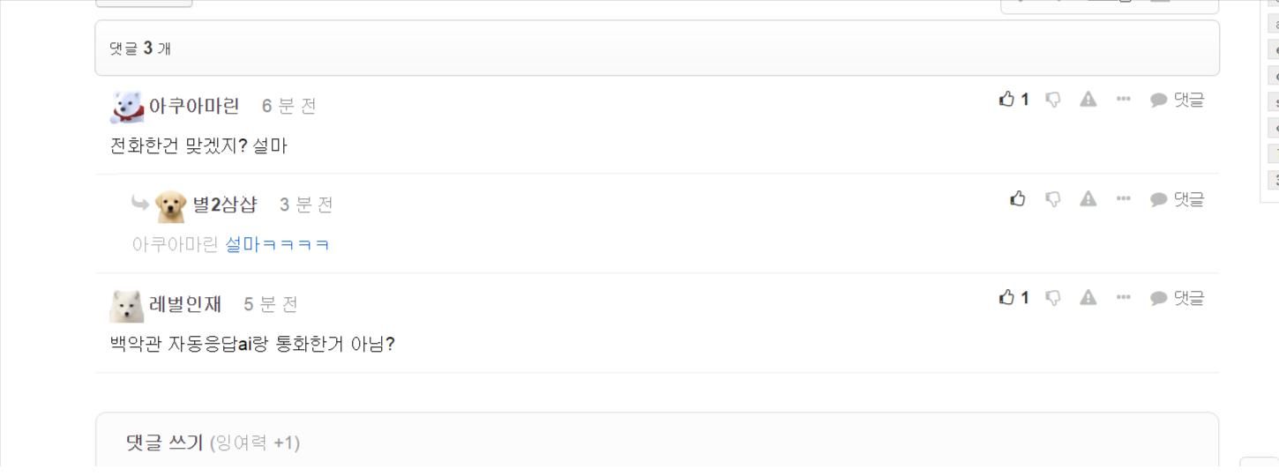Like 아쿠아마린's comment with thumbs up
The width and height of the screenshot is (1279, 476).
click(1013, 100)
